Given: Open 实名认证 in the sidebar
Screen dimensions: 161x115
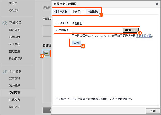Looking at the screenshot, I should (x=15, y=107).
